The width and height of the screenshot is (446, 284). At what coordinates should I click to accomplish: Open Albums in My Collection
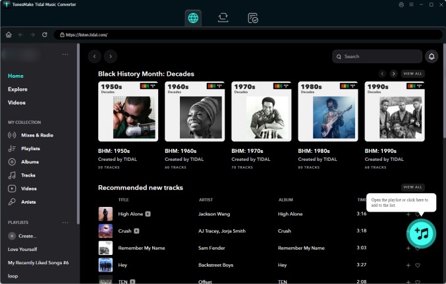pyautogui.click(x=23, y=162)
